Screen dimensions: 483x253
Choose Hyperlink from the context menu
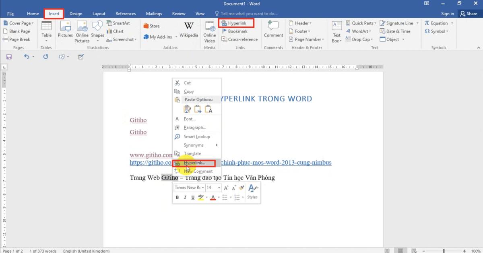click(193, 163)
